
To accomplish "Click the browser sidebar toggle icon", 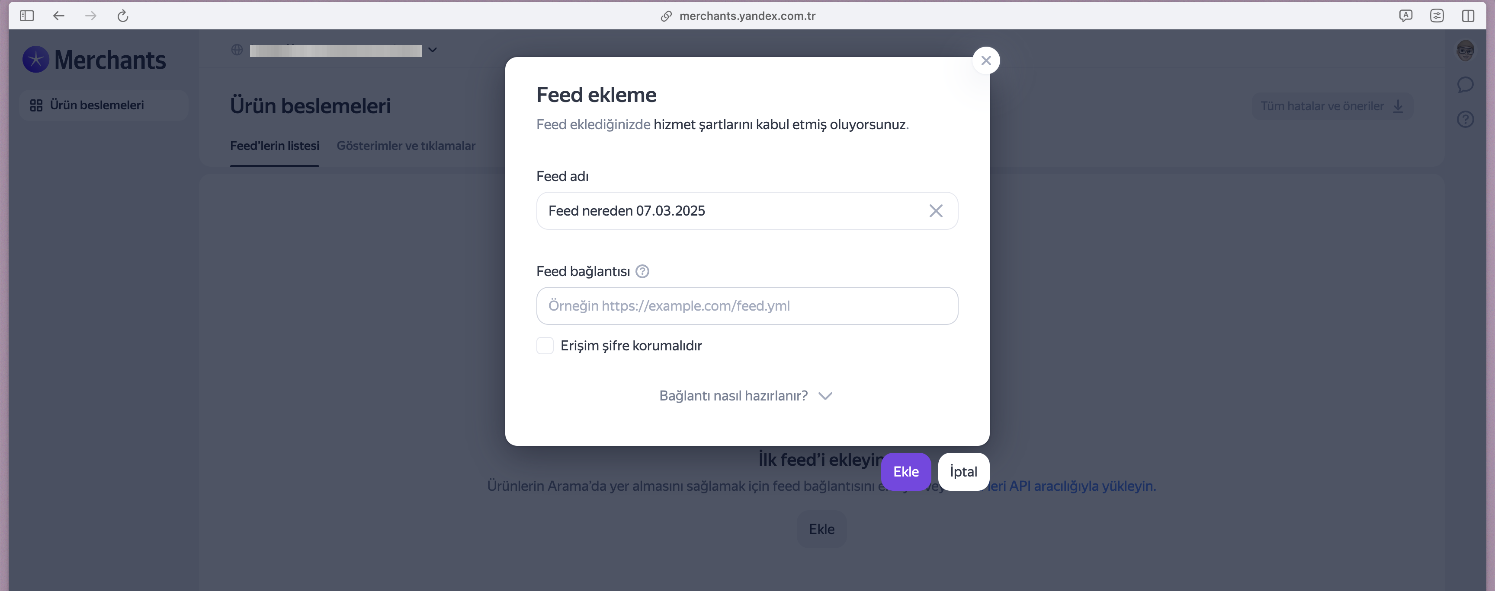I will coord(27,16).
